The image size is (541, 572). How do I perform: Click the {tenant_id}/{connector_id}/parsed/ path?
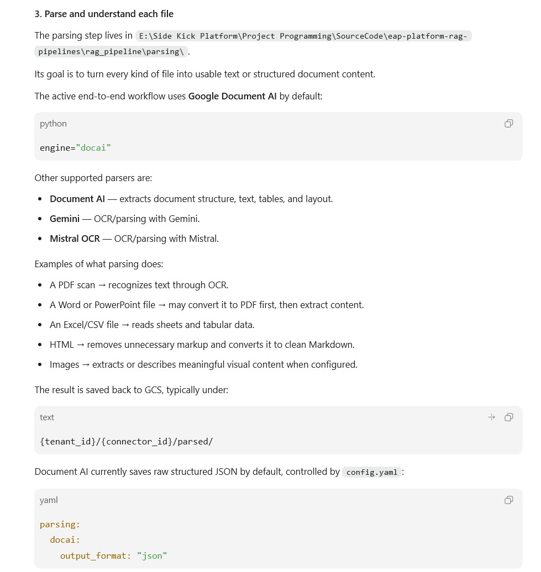(127, 441)
